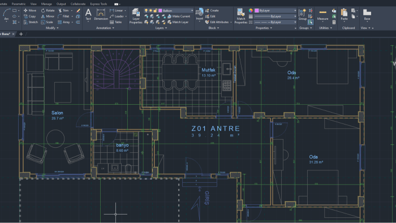This screenshot has height=223, width=396.
Task: Open the Output ribbon tab
Action: click(61, 4)
